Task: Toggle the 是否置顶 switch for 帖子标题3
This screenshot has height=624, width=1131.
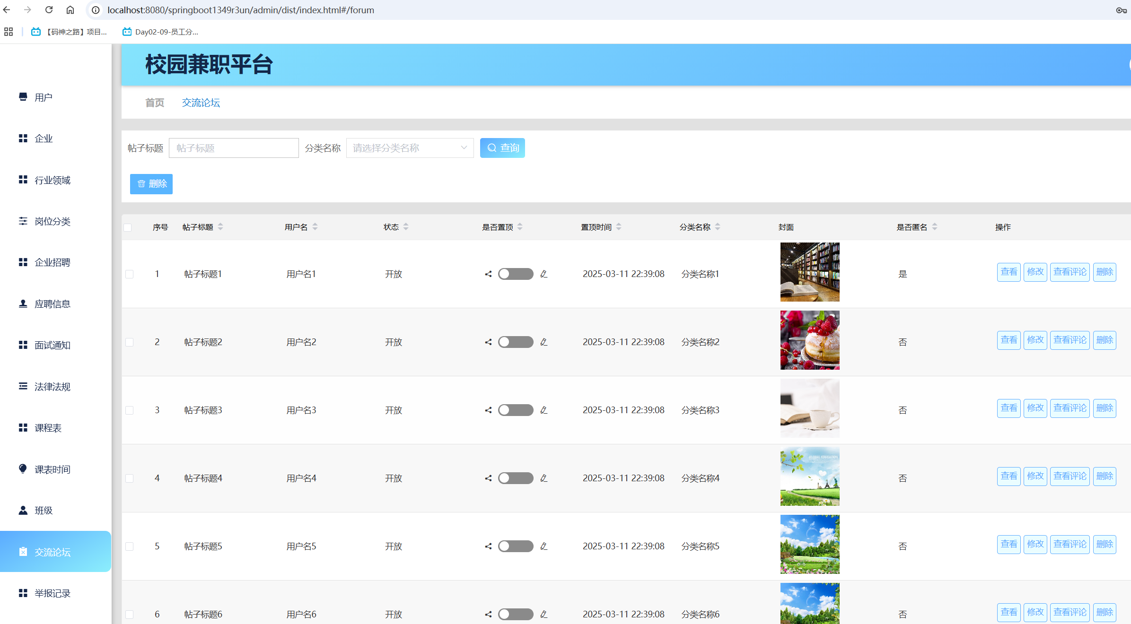Action: [x=515, y=410]
